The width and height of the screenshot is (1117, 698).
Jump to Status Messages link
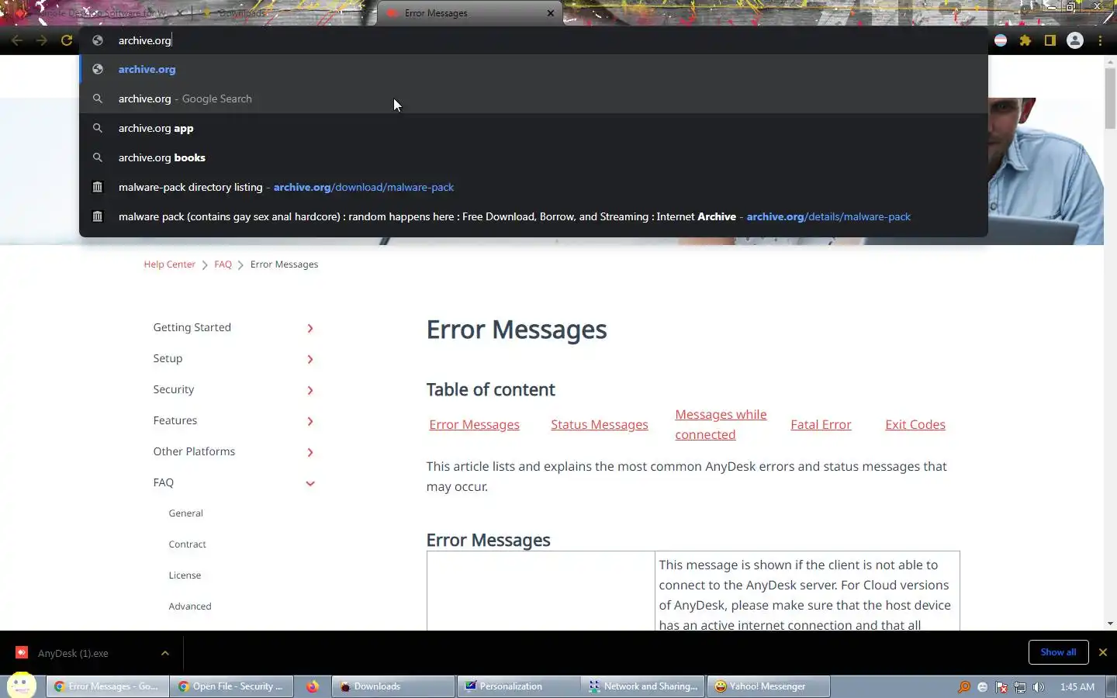point(599,424)
